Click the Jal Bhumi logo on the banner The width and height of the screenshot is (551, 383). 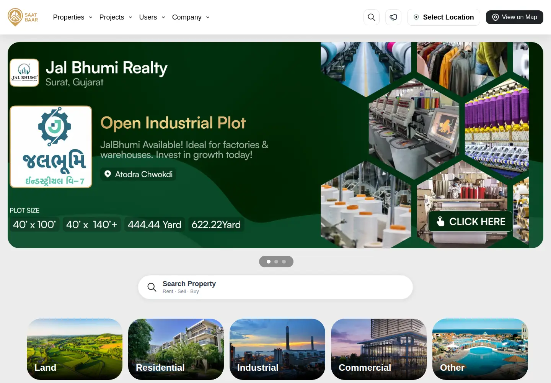pos(24,73)
